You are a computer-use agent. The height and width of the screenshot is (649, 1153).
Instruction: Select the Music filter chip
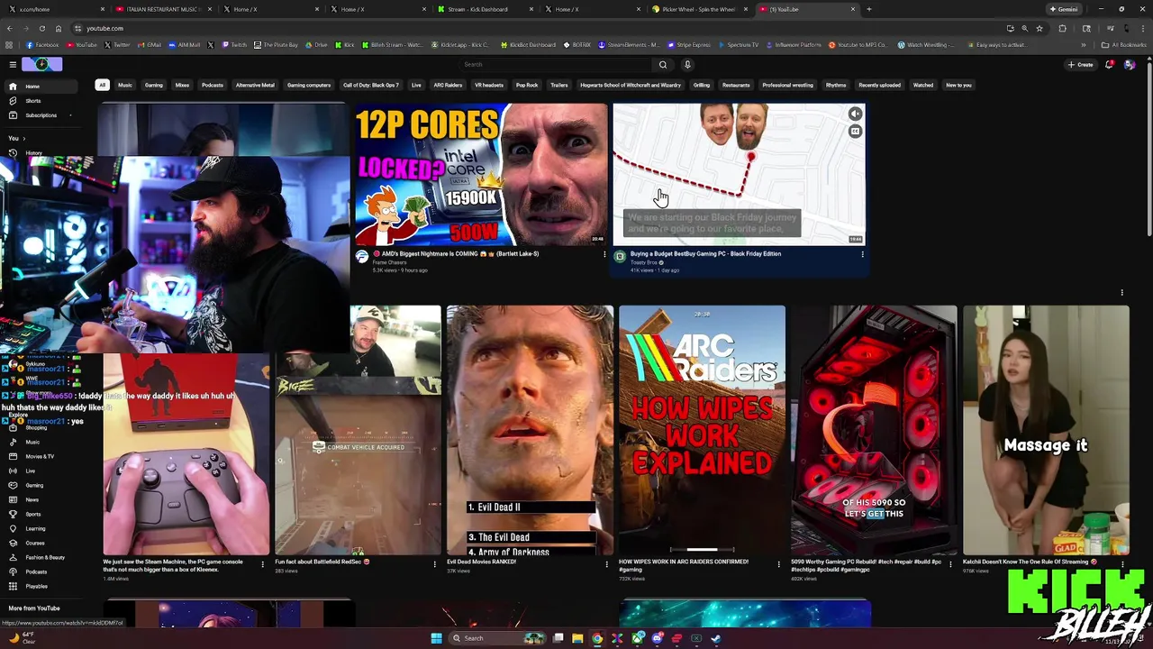pos(125,85)
